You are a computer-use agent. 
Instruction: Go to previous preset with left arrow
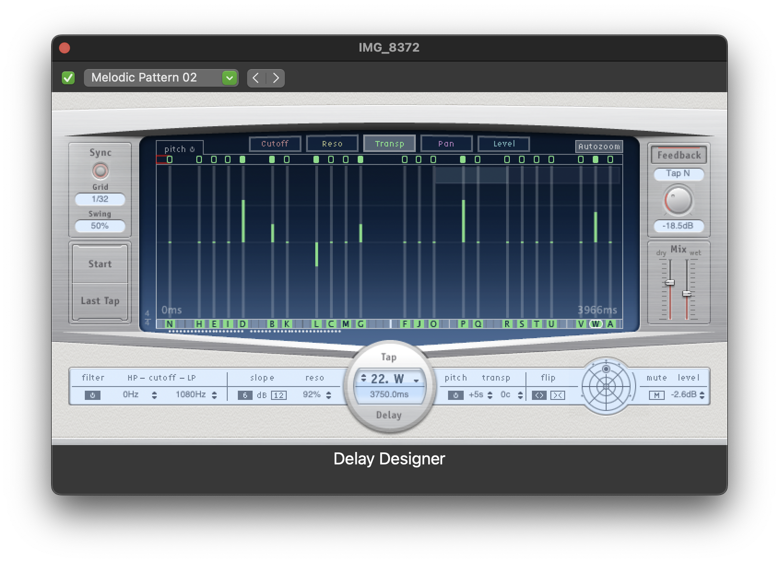[x=256, y=78]
